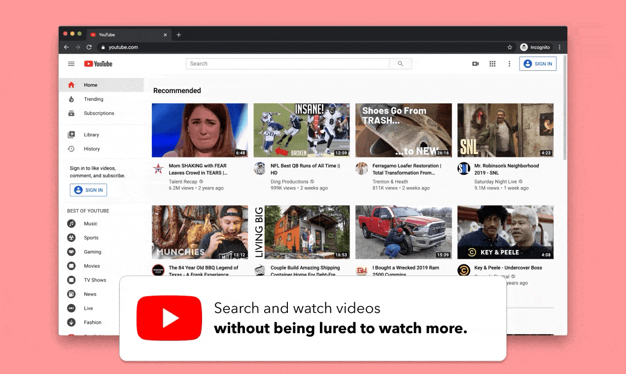The image size is (626, 374).
Task: Open Key & Peele video thumbnail
Action: 505,232
